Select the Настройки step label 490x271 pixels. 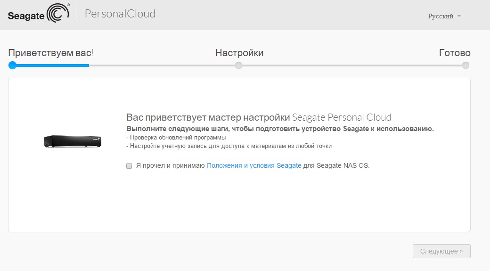(239, 53)
